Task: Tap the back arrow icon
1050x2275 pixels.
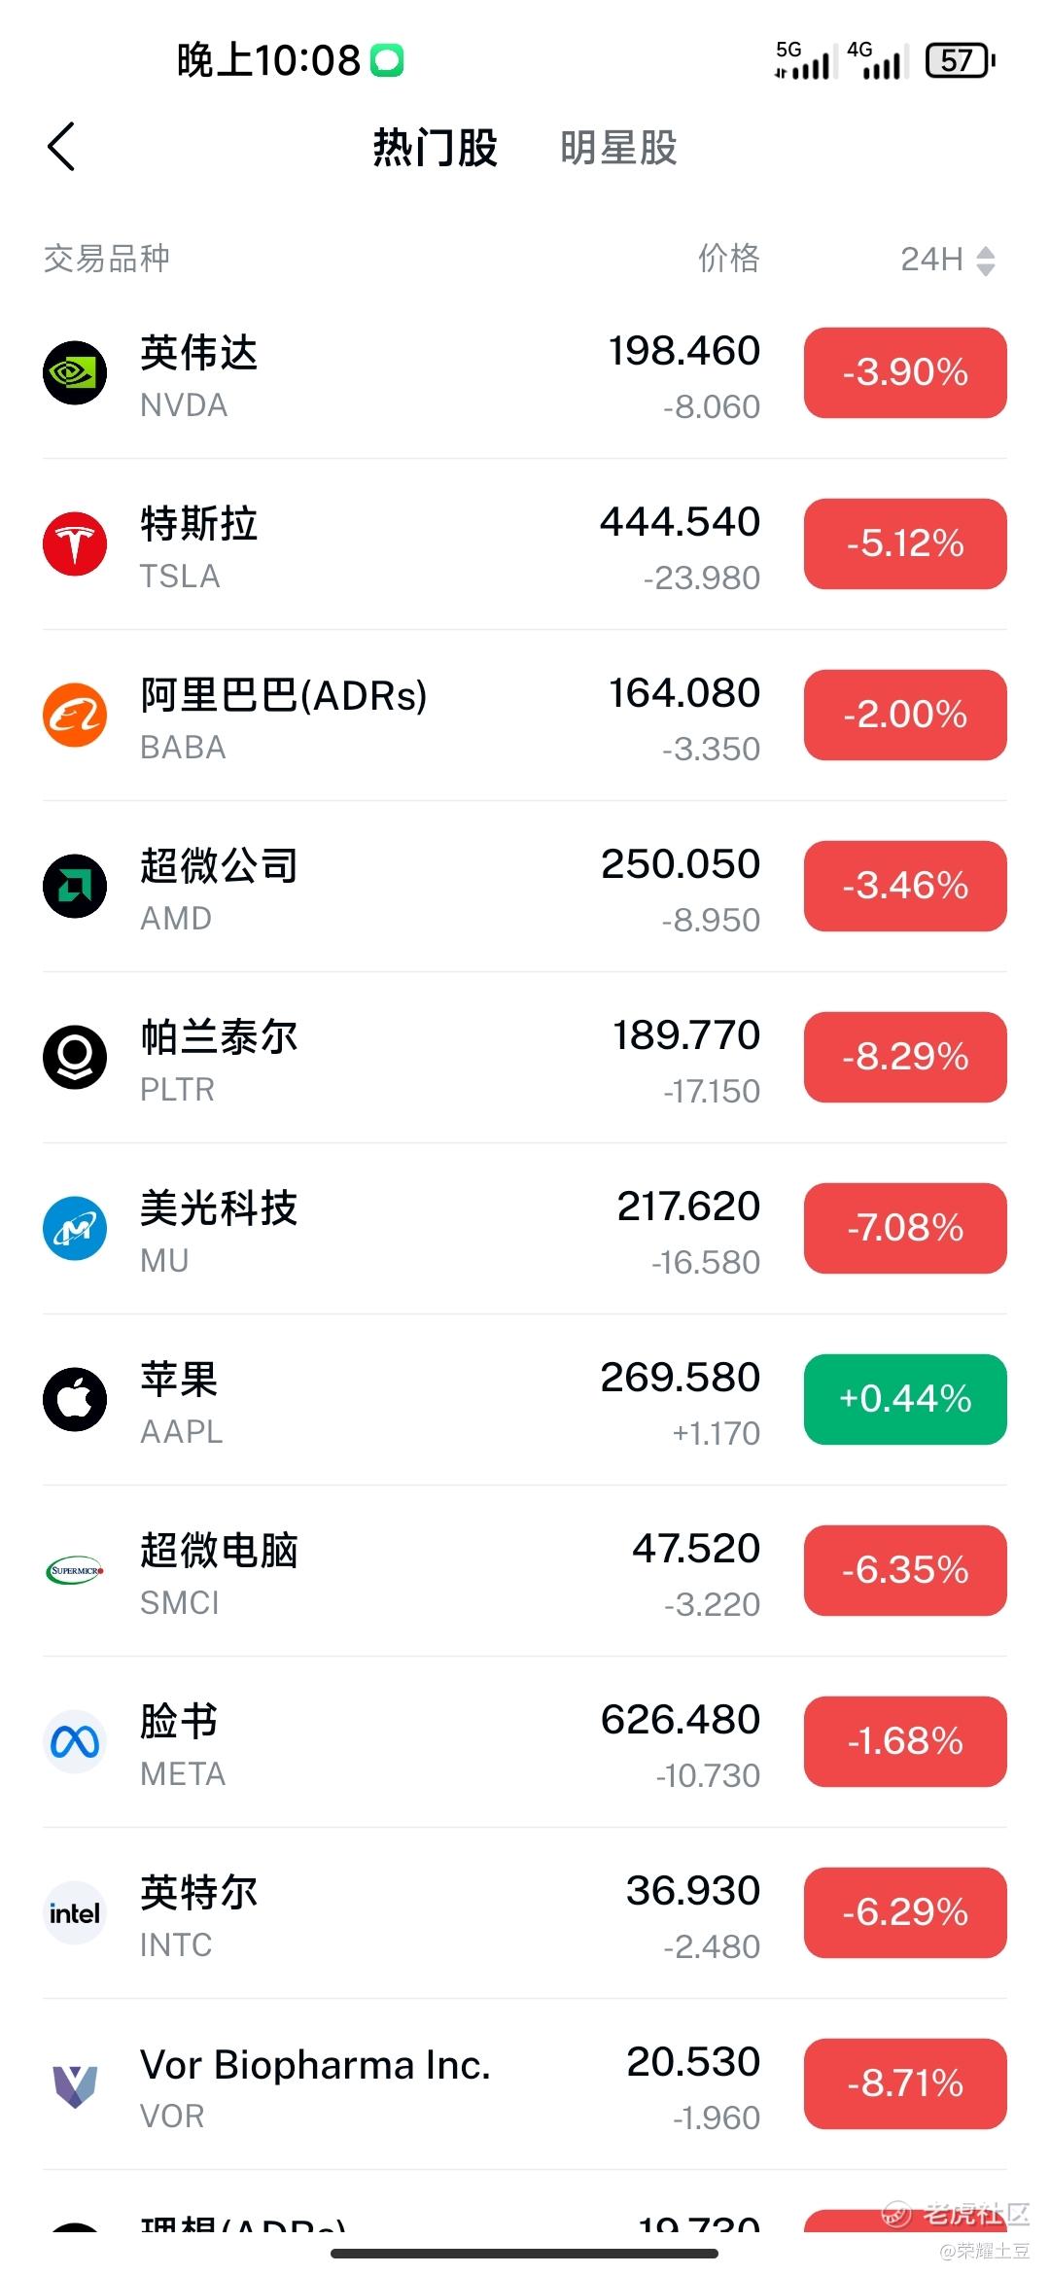Action: click(61, 147)
